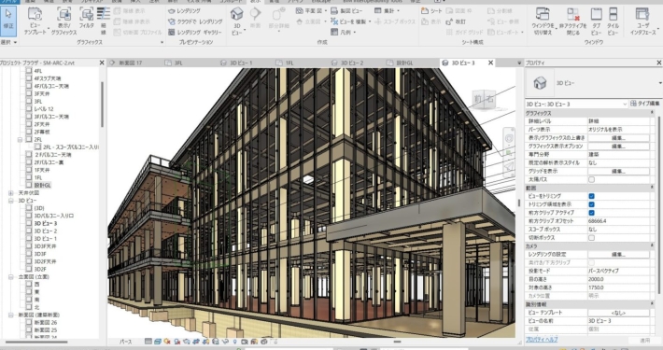Select the 修正 (Modify) arrow tool

point(8,20)
